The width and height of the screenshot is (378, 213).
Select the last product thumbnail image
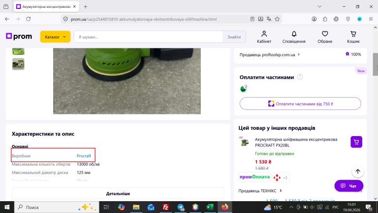pyautogui.click(x=18, y=64)
